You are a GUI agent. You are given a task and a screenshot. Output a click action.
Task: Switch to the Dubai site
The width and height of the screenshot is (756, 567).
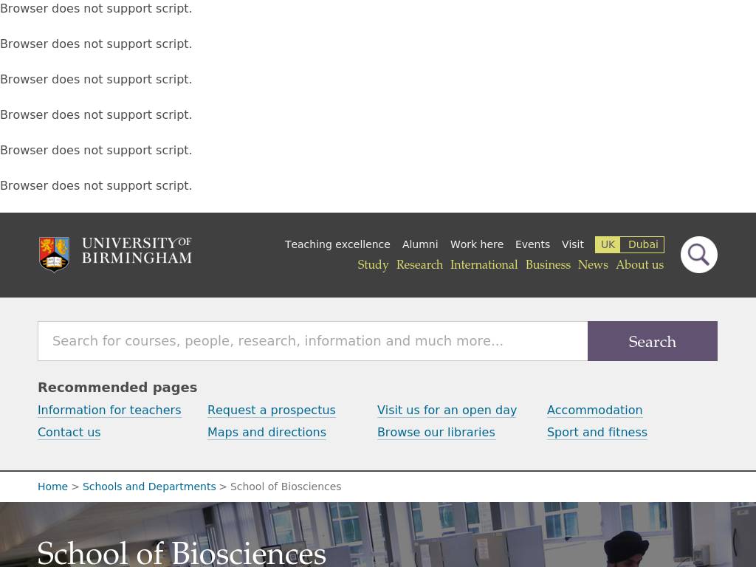click(x=643, y=244)
